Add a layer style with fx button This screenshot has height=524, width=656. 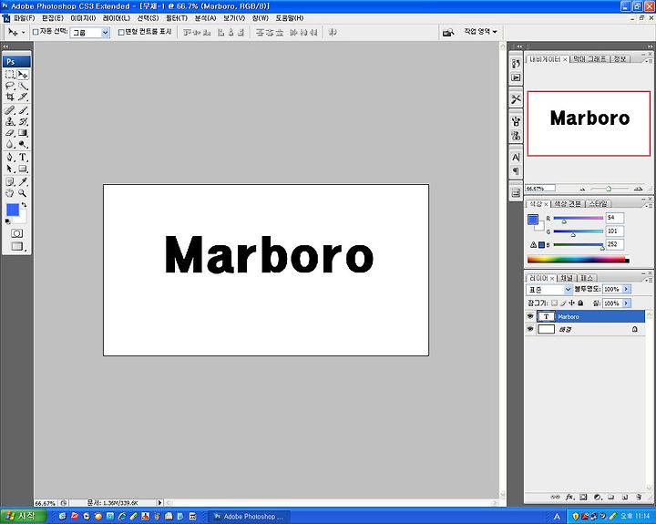(569, 498)
